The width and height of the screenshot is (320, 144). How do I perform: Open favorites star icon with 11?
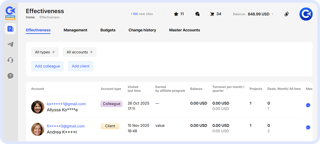tap(179, 14)
